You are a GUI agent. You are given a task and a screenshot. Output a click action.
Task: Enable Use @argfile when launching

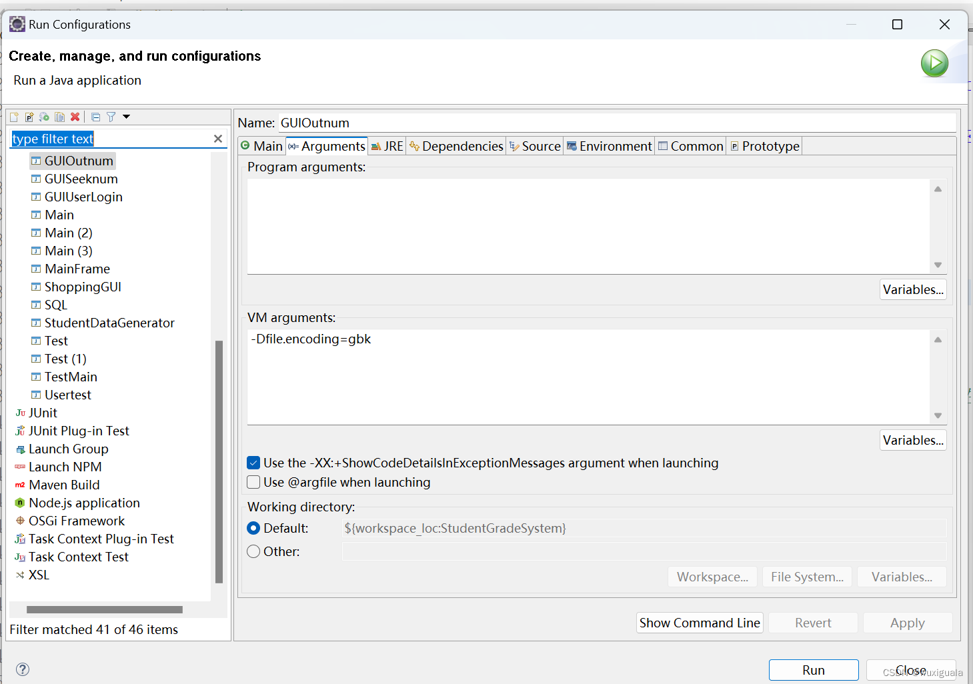point(253,482)
